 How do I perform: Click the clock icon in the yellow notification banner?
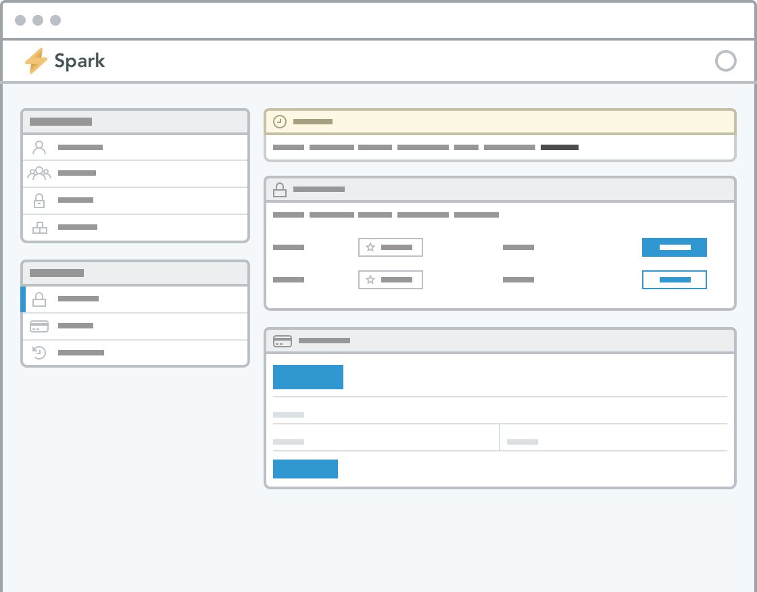tap(279, 122)
